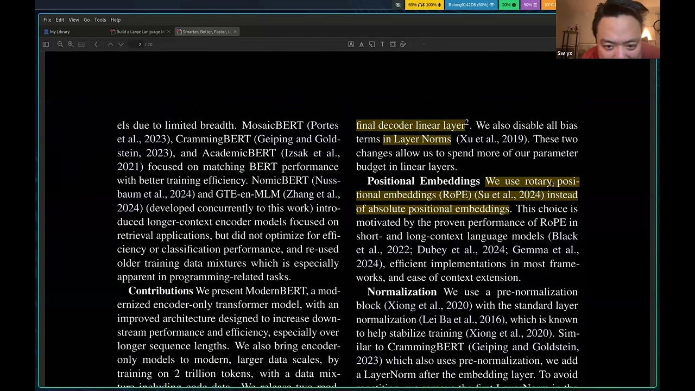Click the 50% memory usage module
695x391 pixels.
(530, 5)
